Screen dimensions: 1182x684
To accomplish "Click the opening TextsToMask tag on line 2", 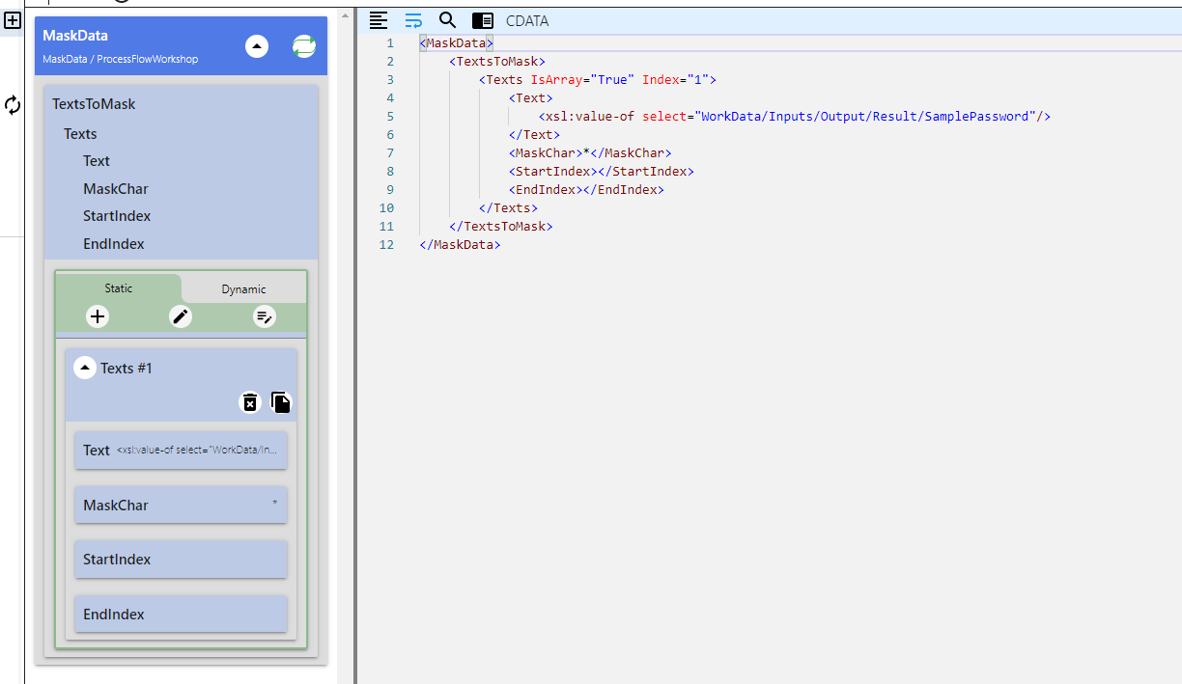I will coord(497,62).
